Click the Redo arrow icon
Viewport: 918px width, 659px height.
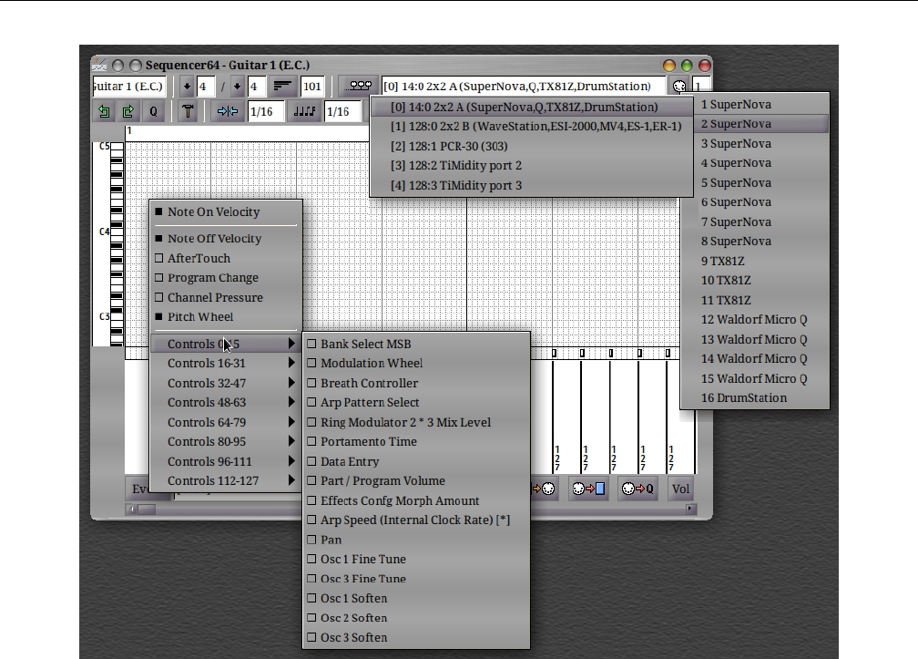[x=128, y=111]
